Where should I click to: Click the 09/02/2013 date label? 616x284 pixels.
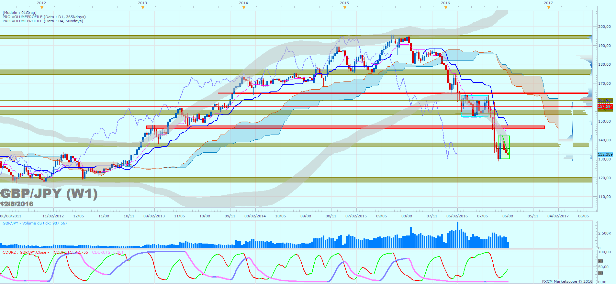(154, 216)
